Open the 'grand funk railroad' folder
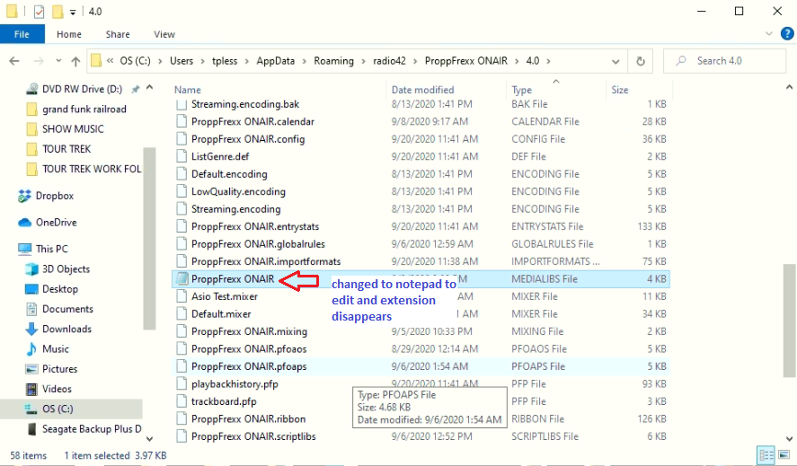 click(x=84, y=110)
